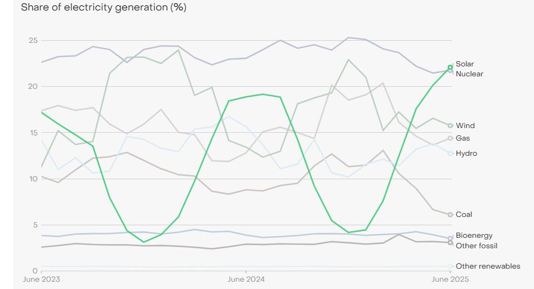Click the Bioenergy line endpoint circle
Screen dimensions: 534x289
450,238
